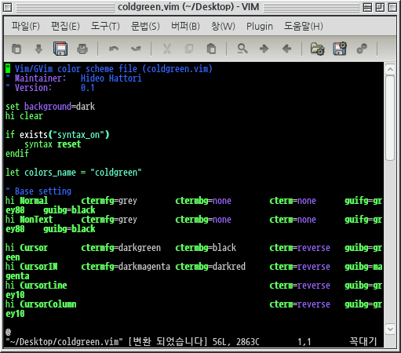
Task: Click the Save session floppy gear icon
Action: [340, 49]
